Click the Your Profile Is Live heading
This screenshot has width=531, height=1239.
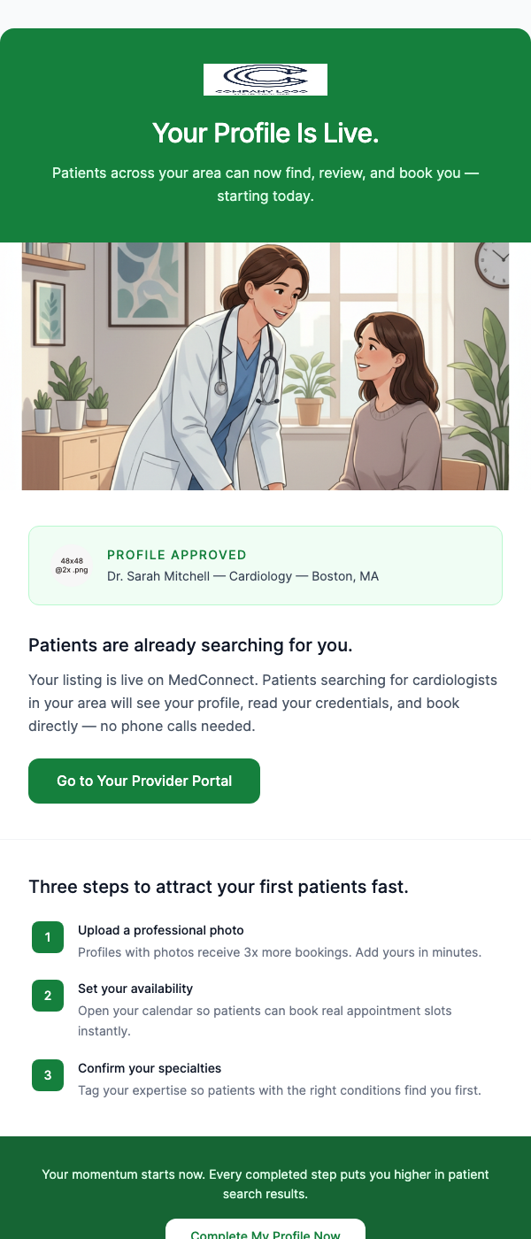265,133
